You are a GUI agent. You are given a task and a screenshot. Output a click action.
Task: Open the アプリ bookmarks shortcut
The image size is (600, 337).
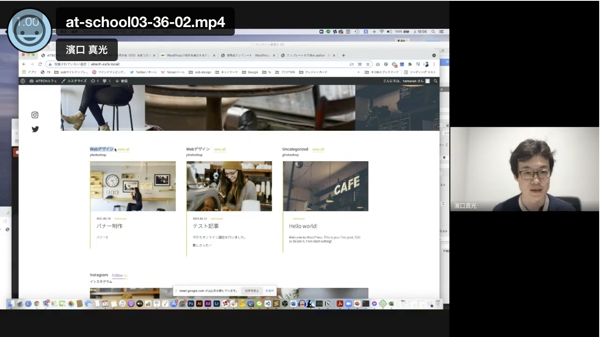(x=30, y=72)
